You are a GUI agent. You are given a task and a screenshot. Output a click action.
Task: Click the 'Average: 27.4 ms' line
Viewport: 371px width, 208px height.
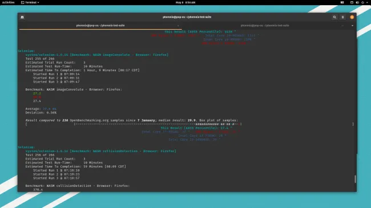(41, 109)
